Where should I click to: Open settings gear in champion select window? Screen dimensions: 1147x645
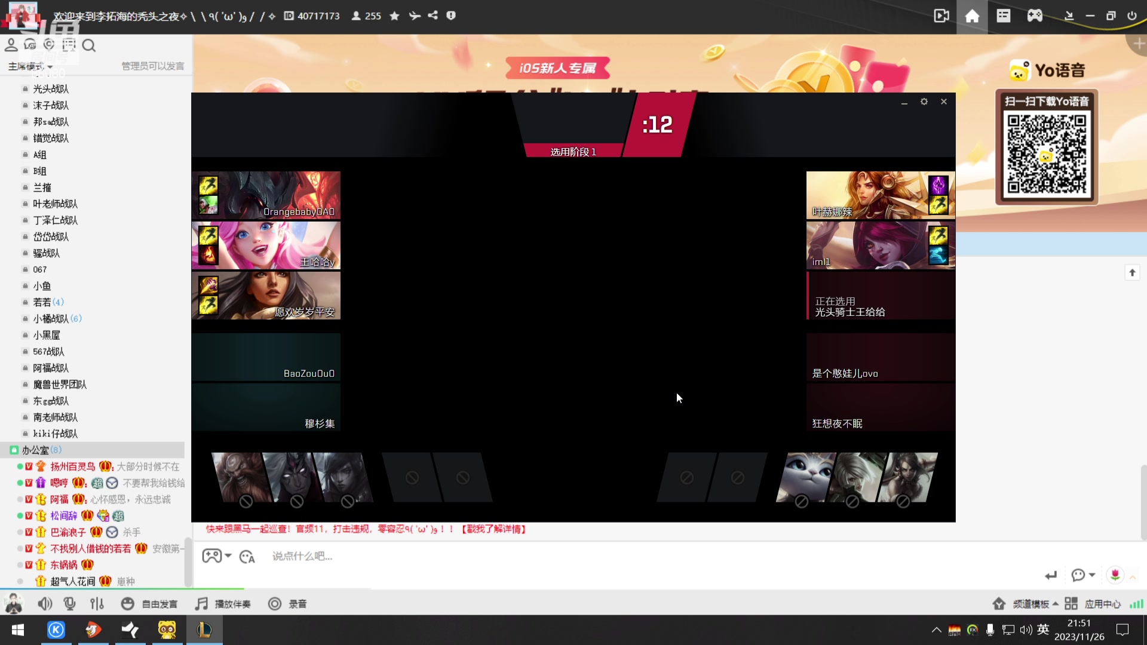coord(924,102)
